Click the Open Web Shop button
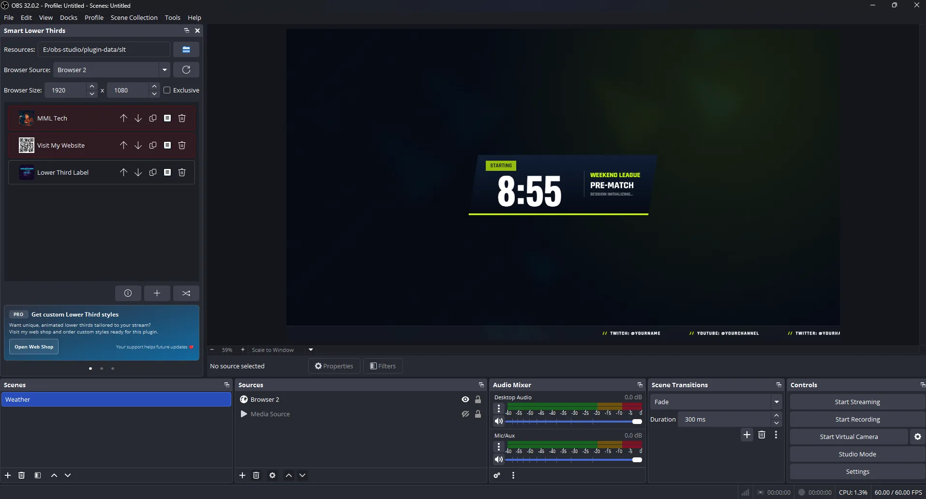Screen dimensions: 926x499 pyautogui.click(x=33, y=347)
